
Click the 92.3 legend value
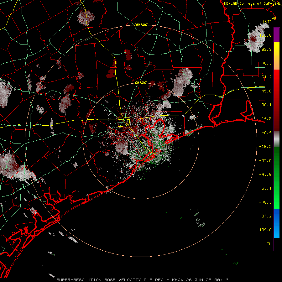point(267,49)
